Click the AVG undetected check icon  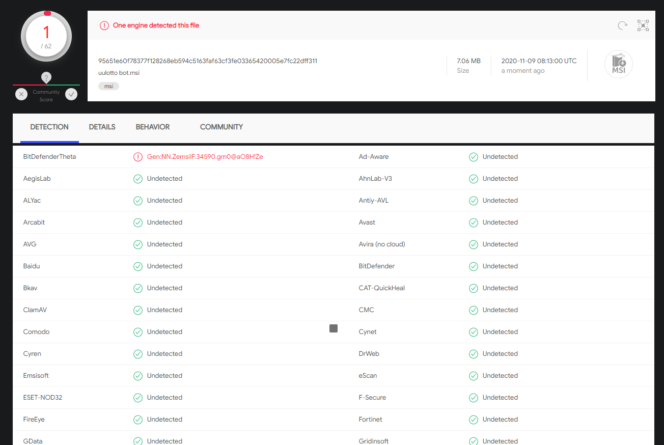point(137,244)
